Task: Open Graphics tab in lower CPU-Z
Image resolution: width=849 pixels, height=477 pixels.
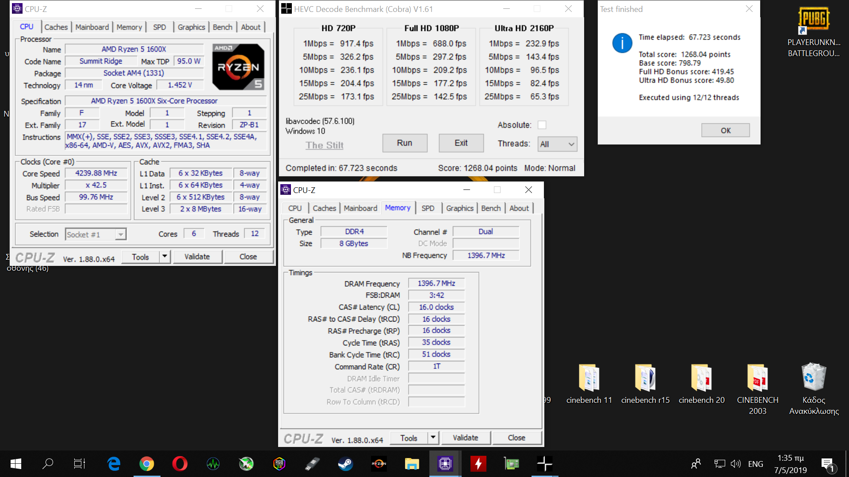Action: (x=459, y=208)
